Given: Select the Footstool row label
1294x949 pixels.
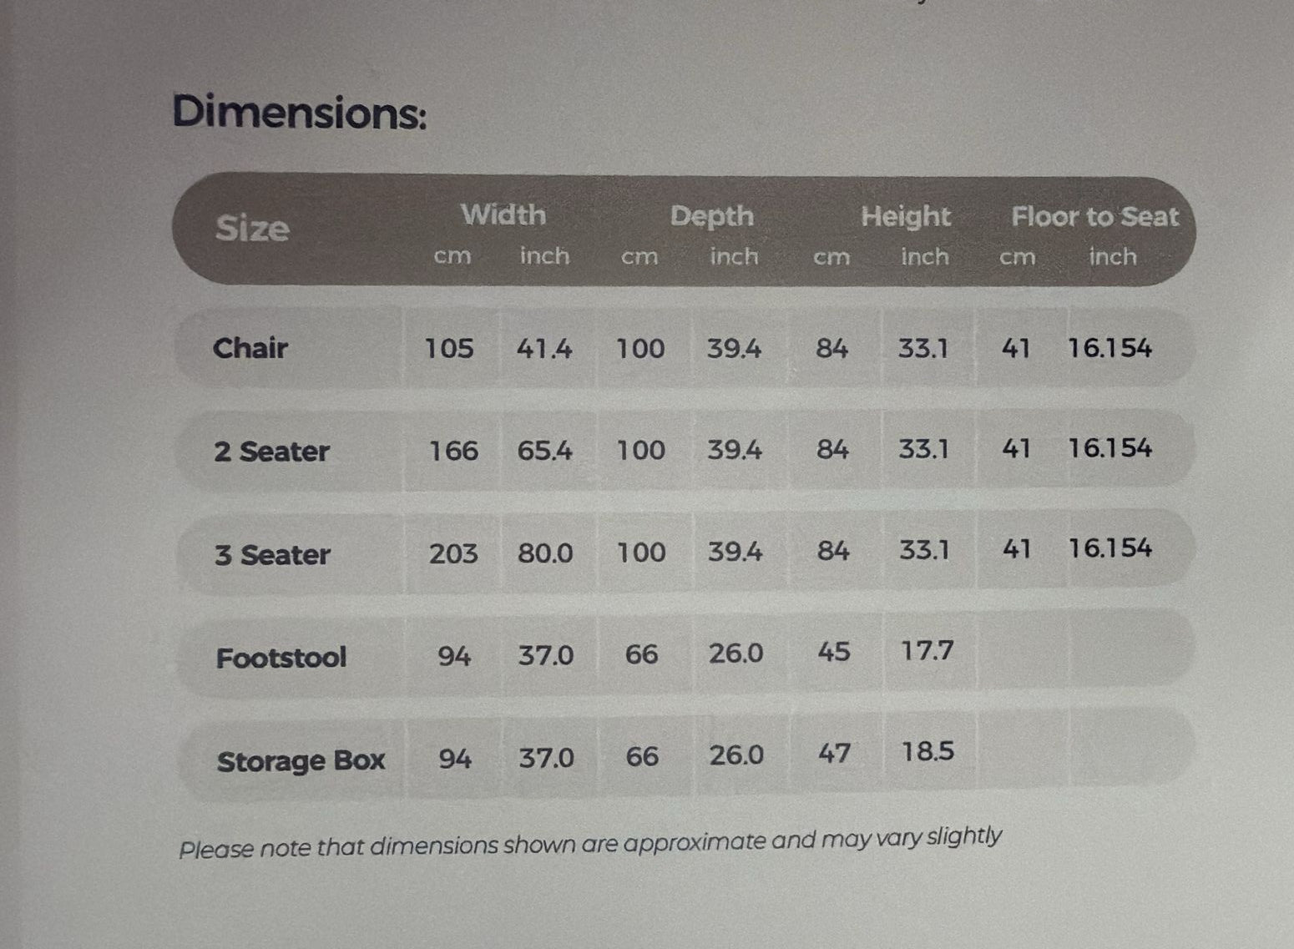Looking at the screenshot, I should [x=281, y=658].
